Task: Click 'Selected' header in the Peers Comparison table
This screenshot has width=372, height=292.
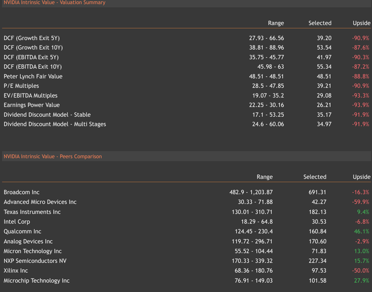Action: pos(315,177)
